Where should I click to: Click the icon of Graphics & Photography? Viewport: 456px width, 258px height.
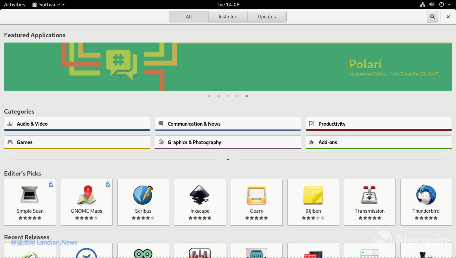pos(161,142)
